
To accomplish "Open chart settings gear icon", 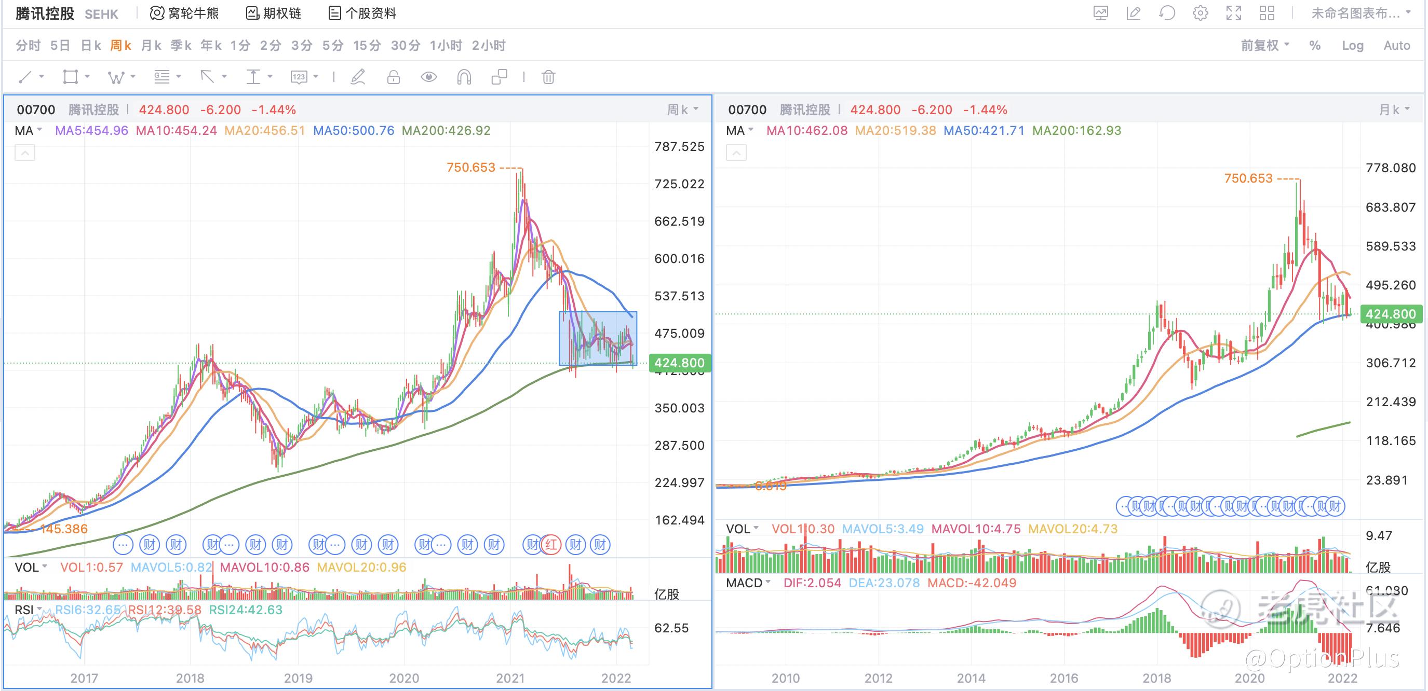I will [x=1200, y=13].
